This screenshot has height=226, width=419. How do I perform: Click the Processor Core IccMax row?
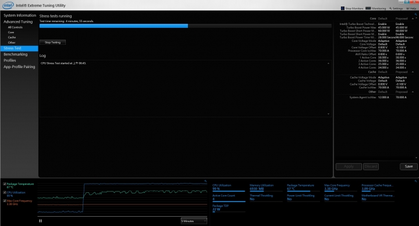[x=377, y=51]
